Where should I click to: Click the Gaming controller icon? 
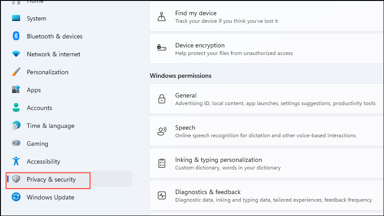tap(16, 143)
